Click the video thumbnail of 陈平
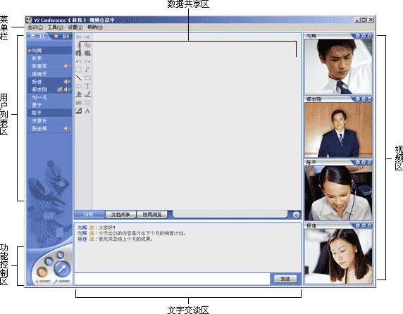 pyautogui.click(x=338, y=193)
